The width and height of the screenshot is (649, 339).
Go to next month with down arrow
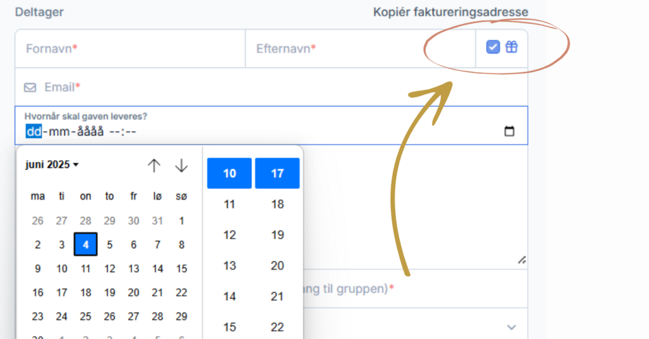pos(181,166)
